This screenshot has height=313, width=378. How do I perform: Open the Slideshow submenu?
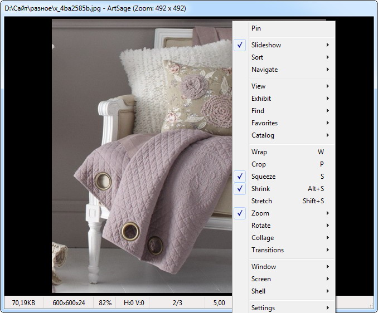tap(284, 45)
